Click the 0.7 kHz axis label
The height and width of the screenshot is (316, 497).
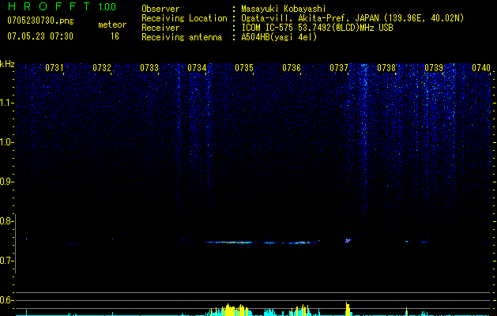pyautogui.click(x=7, y=261)
